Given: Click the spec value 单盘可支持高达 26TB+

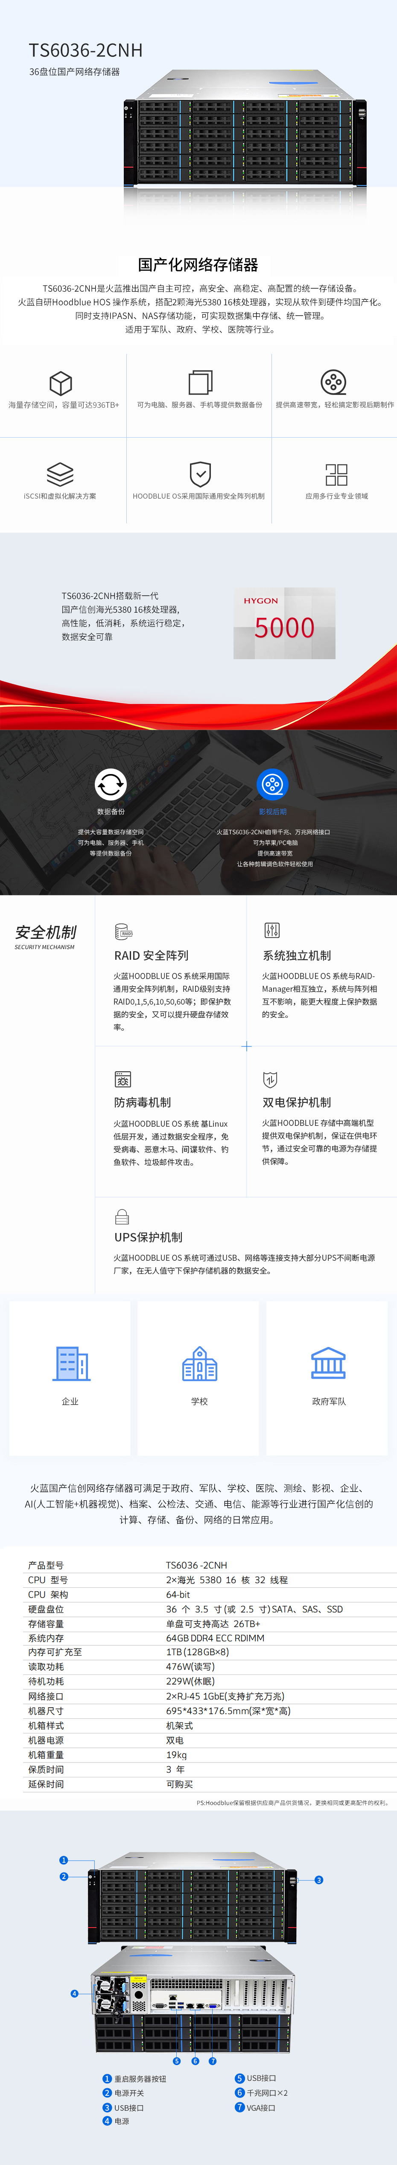Looking at the screenshot, I should (x=213, y=1624).
